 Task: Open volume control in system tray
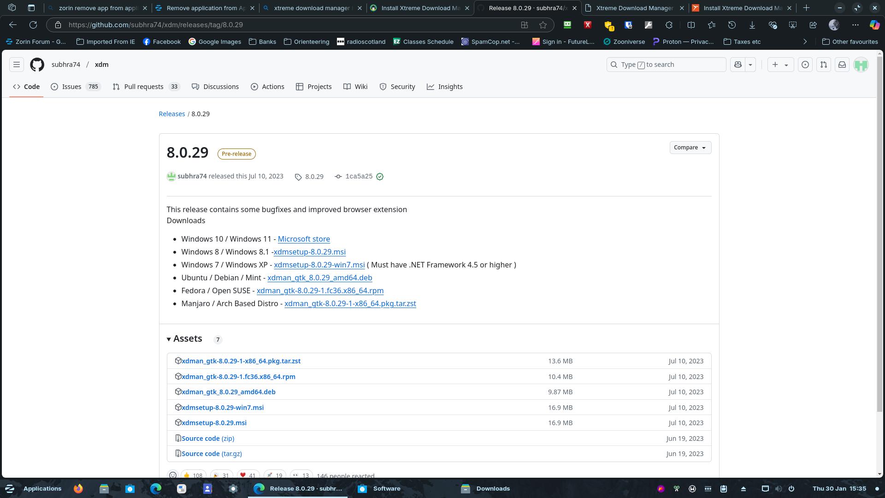coord(779,488)
